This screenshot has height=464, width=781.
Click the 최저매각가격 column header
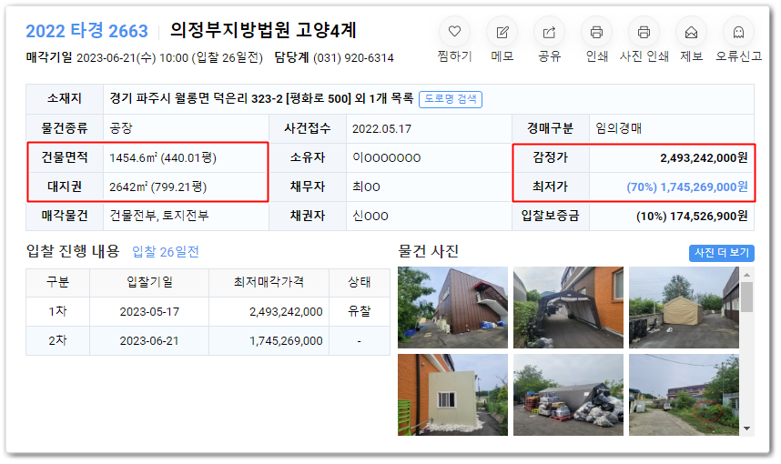coord(269,282)
